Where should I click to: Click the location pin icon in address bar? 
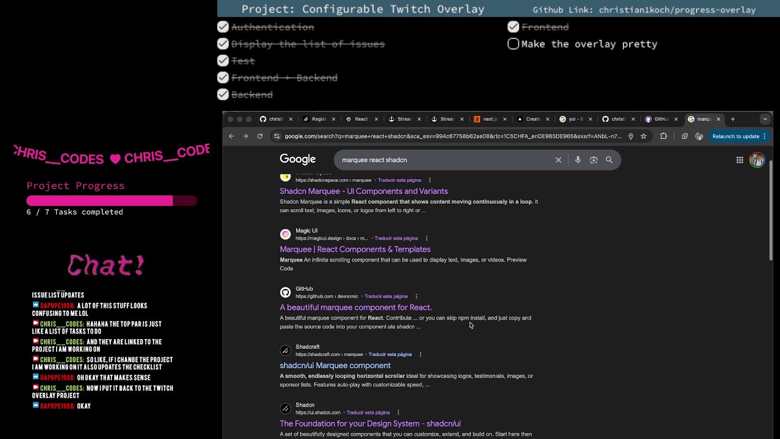tap(631, 137)
